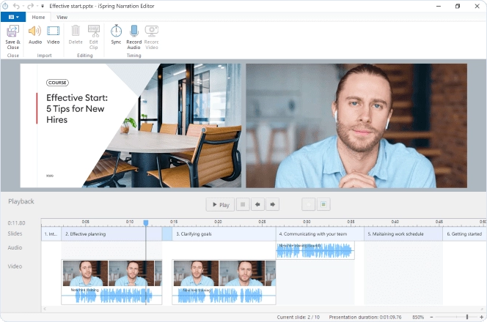This screenshot has height=322, width=487.
Task: Select slide 4 Communicating with your team
Action: 321,234
